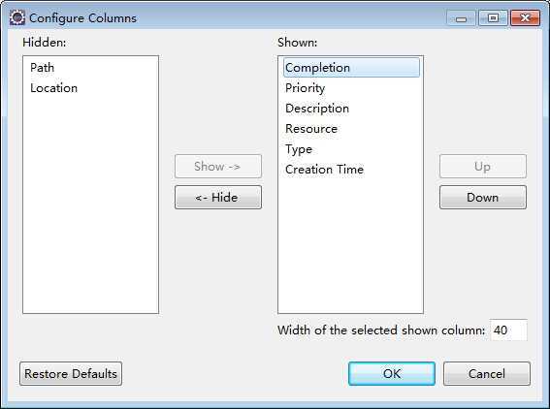Select Creation Time in Shown list

[x=324, y=170]
